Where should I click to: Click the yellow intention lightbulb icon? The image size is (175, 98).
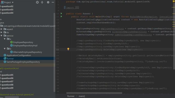(x=68, y=49)
